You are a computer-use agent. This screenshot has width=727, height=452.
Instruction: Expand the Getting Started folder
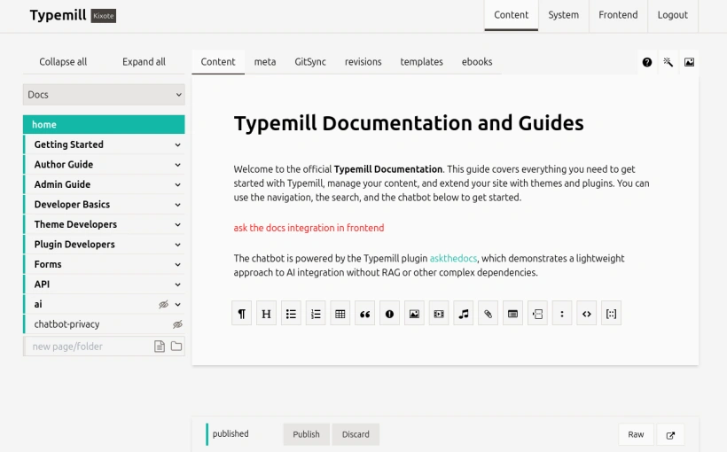tap(177, 145)
